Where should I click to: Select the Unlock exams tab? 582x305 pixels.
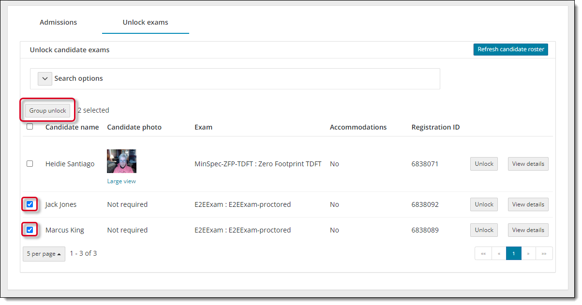[x=145, y=22]
